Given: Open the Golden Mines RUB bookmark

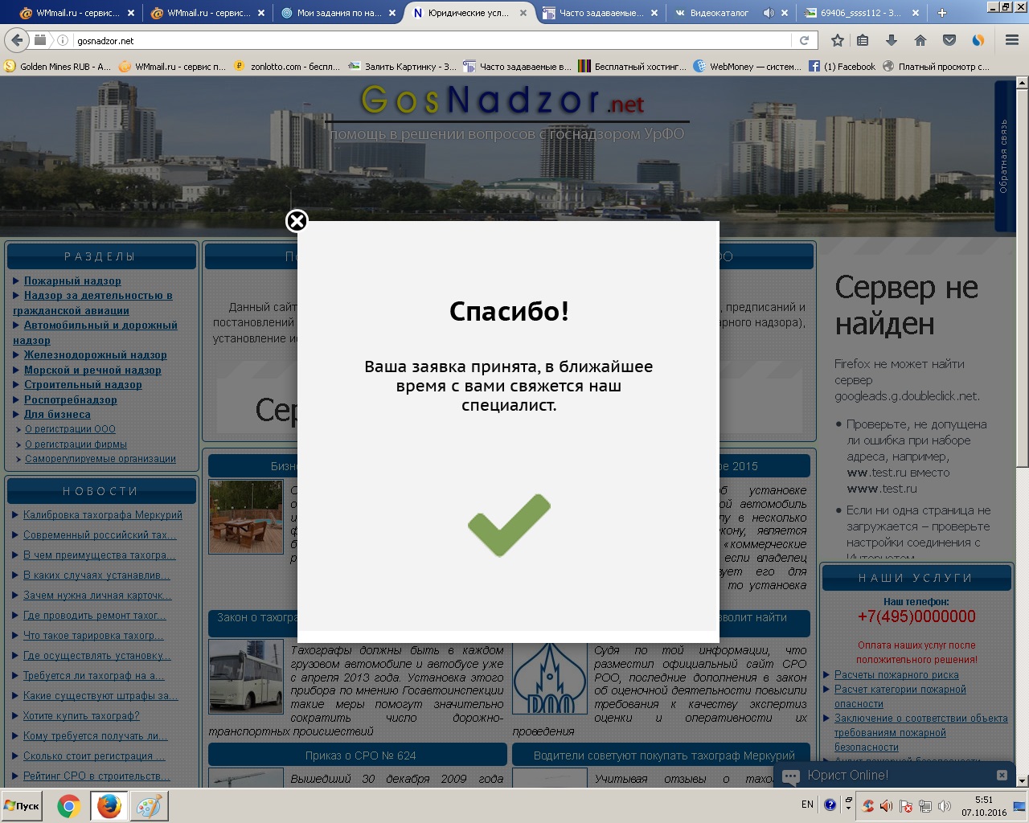Looking at the screenshot, I should [x=58, y=67].
